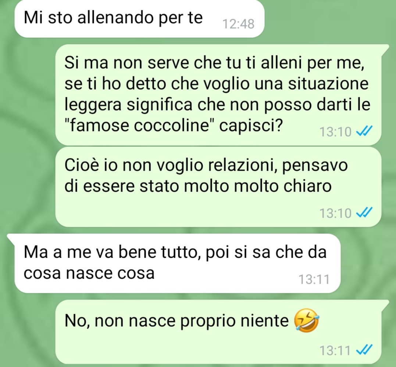Select the 'Si ma non serve' message bubble
Viewport: 396px width, 367px height.
(x=218, y=95)
